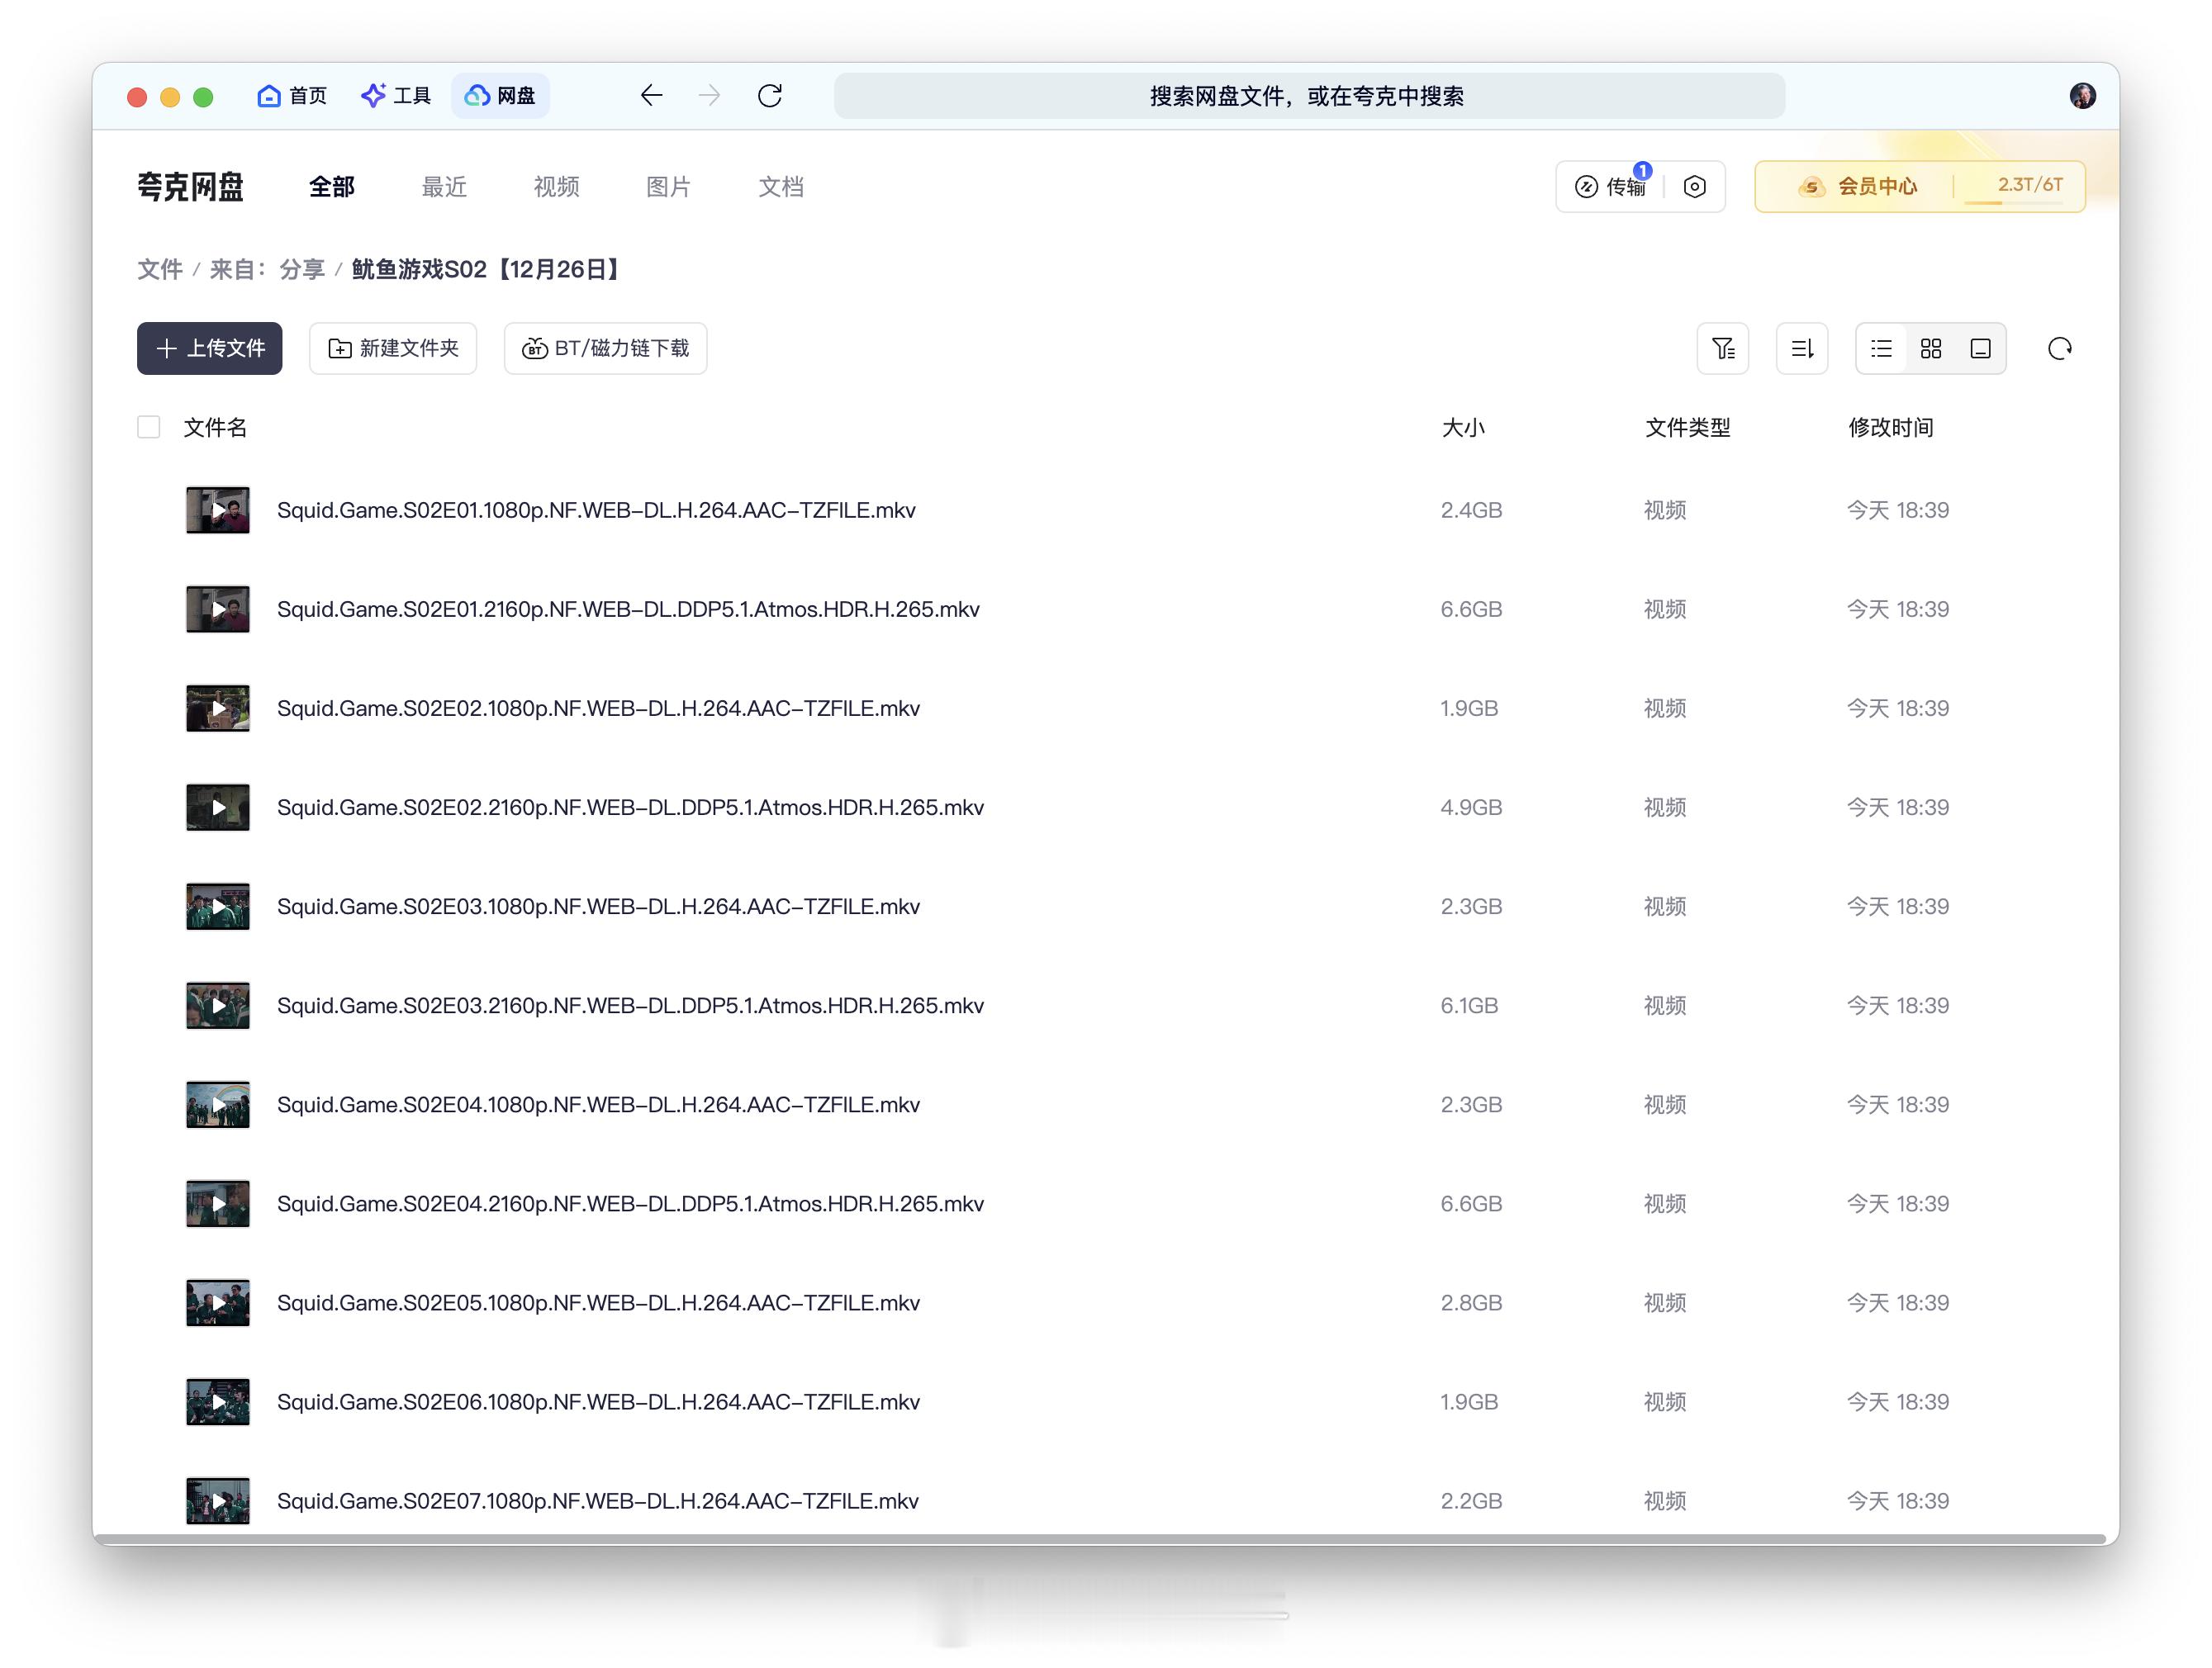The width and height of the screenshot is (2212, 1668).
Task: Open Squid.Game.S02E04.1080p file name
Action: point(598,1104)
